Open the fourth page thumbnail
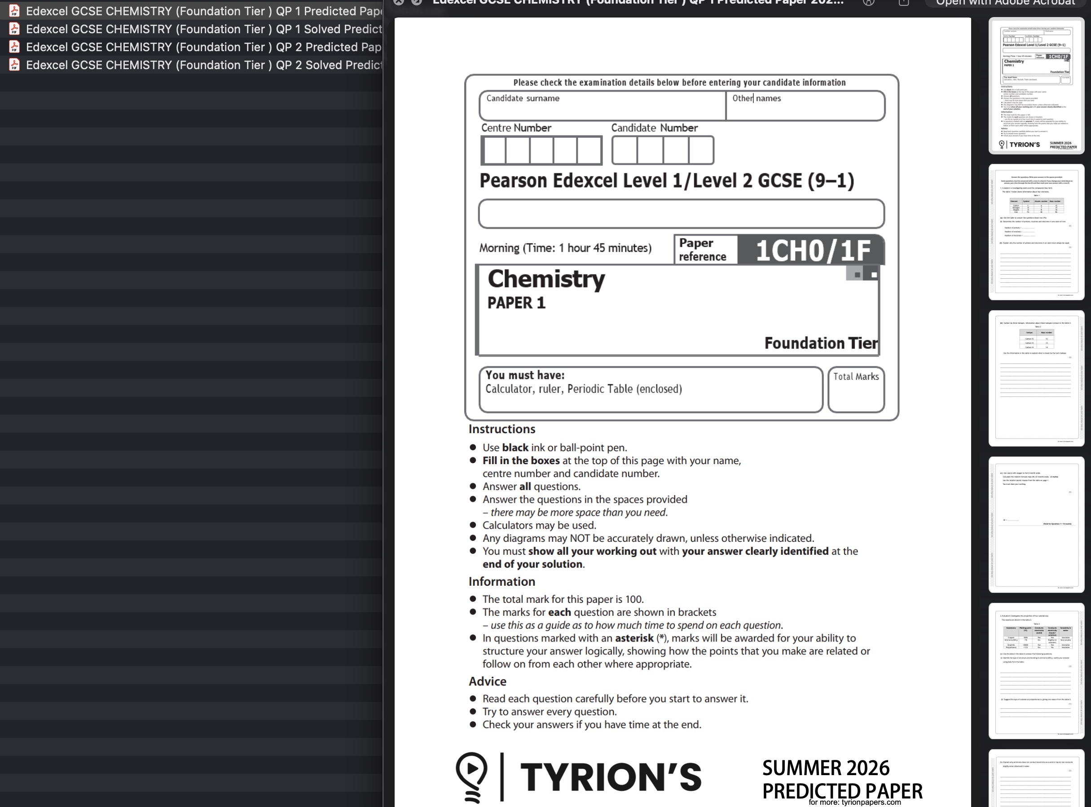1091x807 pixels. coord(1036,525)
